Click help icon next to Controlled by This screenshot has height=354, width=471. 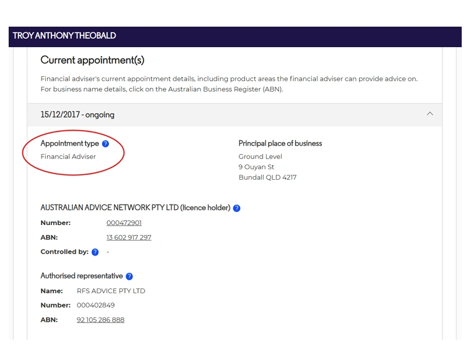pyautogui.click(x=95, y=252)
